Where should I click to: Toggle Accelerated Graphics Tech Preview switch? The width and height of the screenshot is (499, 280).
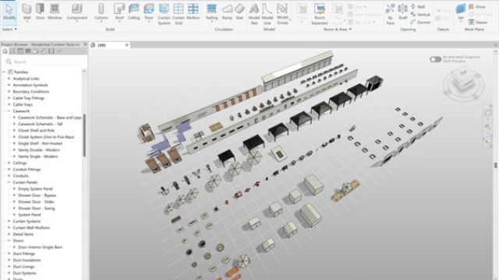(x=435, y=59)
